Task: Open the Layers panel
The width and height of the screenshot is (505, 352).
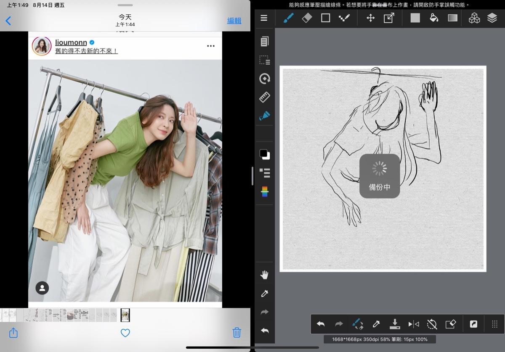Action: click(x=492, y=18)
